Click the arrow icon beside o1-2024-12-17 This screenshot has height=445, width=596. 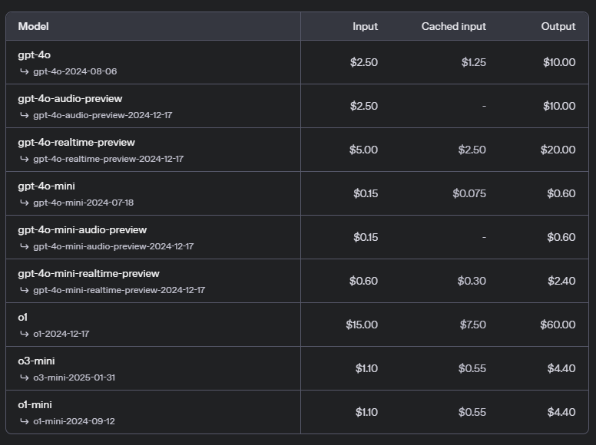pyautogui.click(x=24, y=334)
